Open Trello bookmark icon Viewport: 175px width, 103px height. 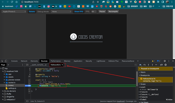[x=30, y=6]
